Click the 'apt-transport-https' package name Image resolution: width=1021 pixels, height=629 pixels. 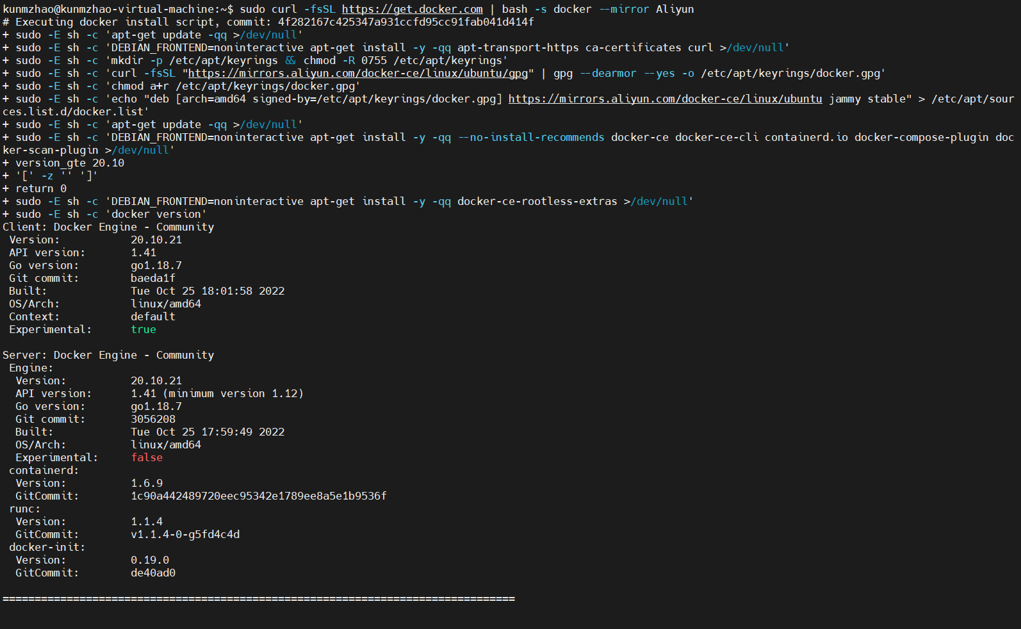(x=518, y=47)
